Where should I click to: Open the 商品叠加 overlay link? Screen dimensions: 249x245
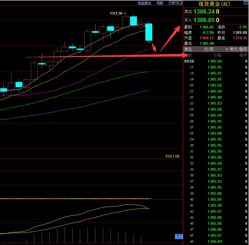pos(144,3)
